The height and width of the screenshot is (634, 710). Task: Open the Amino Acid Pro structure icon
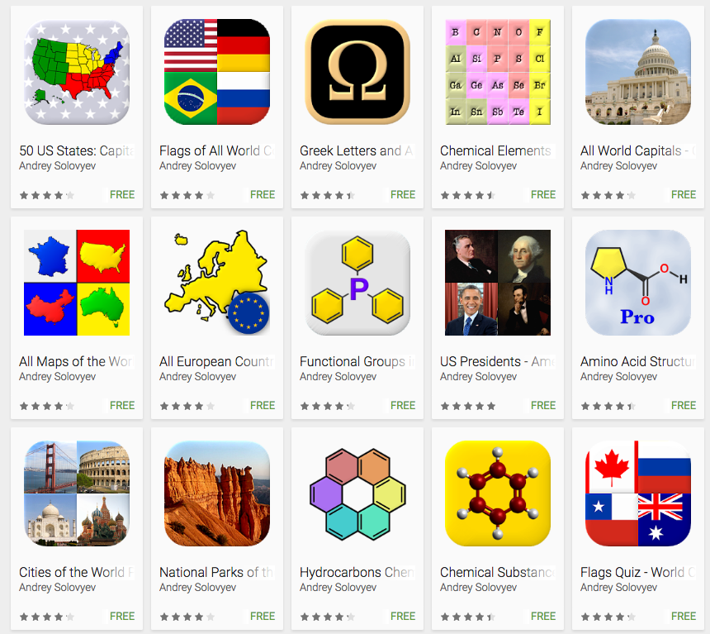638,283
